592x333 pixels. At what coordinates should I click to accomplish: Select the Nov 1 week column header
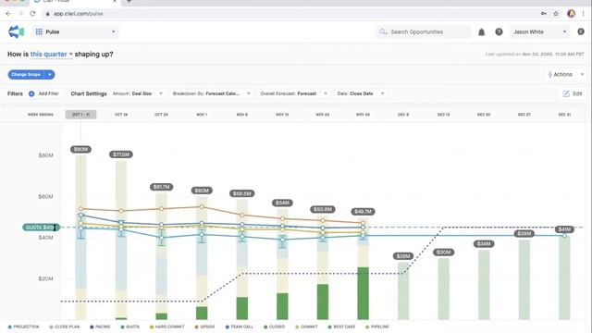(202, 115)
